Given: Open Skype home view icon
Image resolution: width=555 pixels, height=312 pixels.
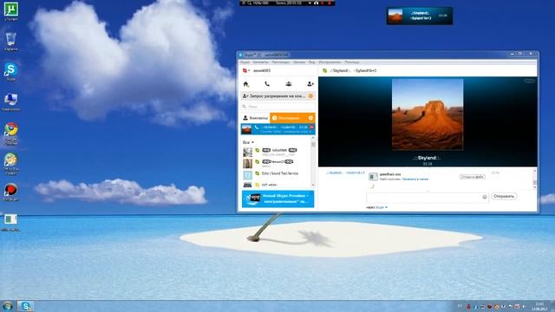Looking at the screenshot, I should pyautogui.click(x=245, y=84).
